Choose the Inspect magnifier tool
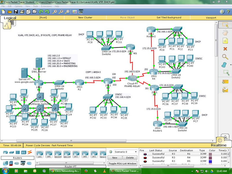 click(225, 57)
